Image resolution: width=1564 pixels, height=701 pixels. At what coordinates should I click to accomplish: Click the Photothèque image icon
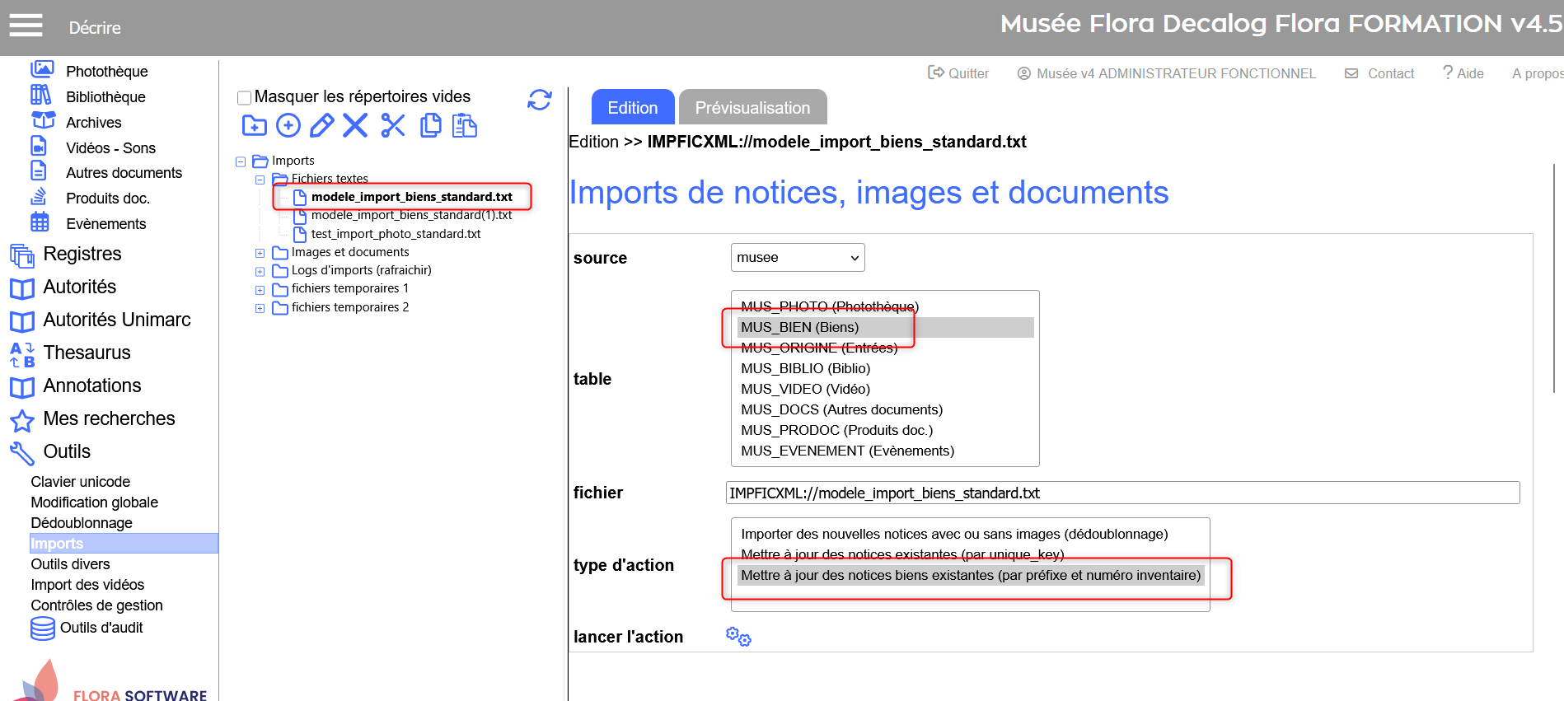pos(42,69)
